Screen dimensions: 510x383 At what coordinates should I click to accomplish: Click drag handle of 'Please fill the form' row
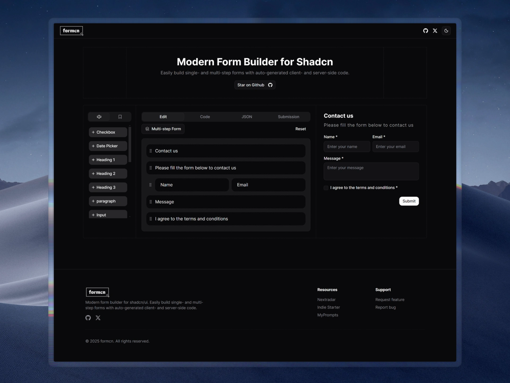click(x=151, y=168)
